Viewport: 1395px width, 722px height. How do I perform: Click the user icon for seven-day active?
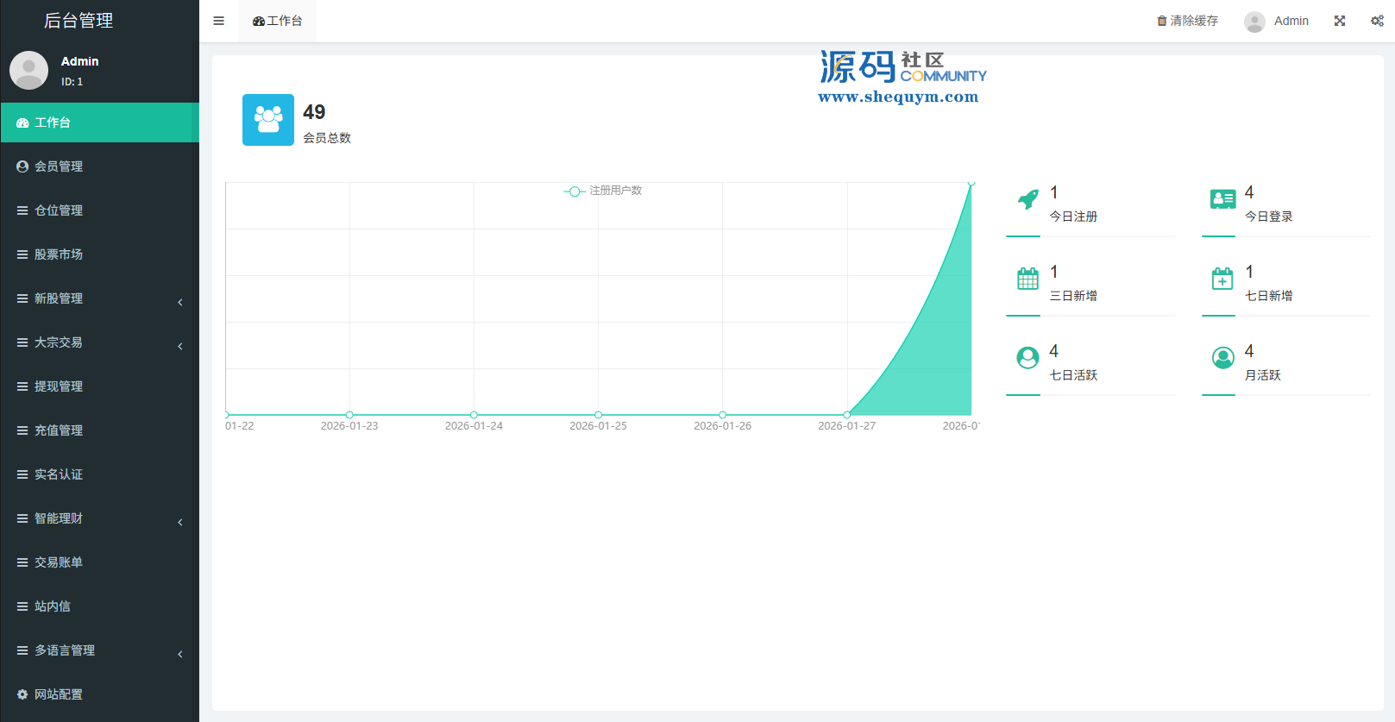(1027, 358)
